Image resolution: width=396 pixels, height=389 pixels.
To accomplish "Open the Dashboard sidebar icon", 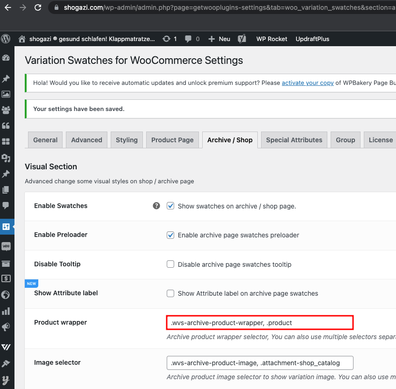I will point(6,58).
